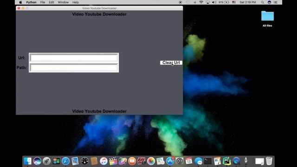Image resolution: width=297 pixels, height=167 pixels.
Task: Open the Help menu
Action: (x=75, y=2)
